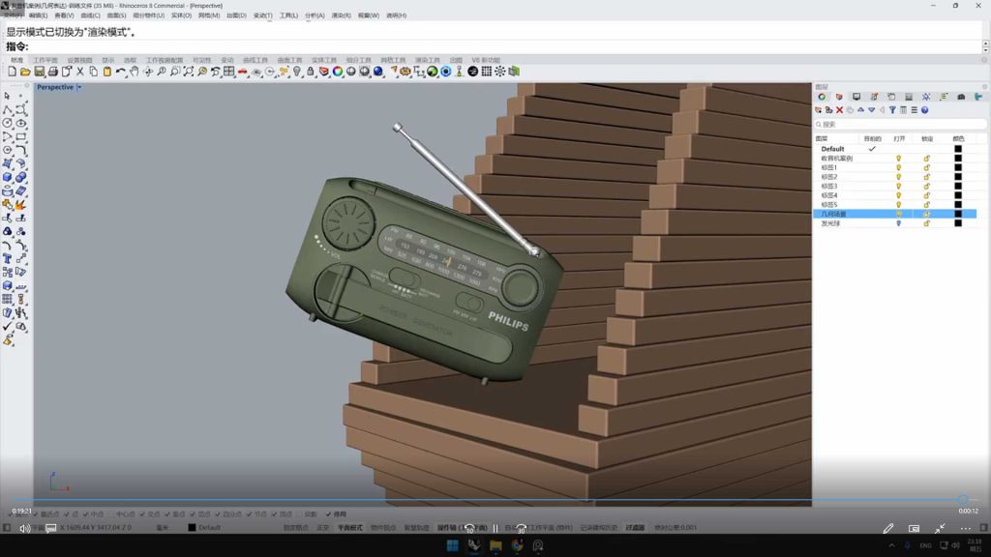Click the red X delete layer icon
This screenshot has width=991, height=557.
[840, 110]
